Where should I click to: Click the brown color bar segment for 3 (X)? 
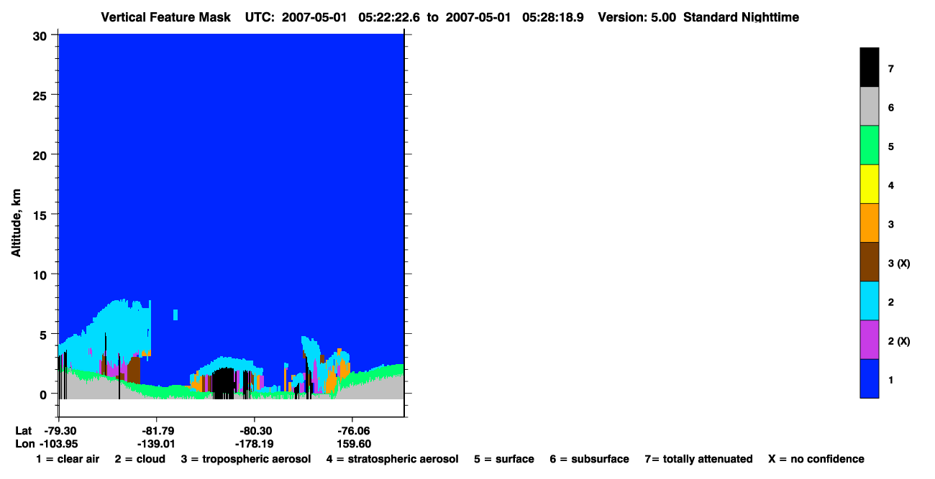(869, 261)
